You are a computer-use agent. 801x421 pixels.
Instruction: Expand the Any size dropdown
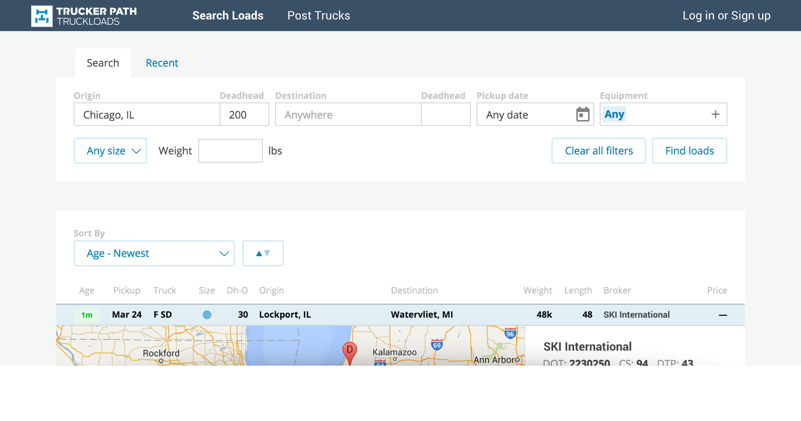pos(110,151)
